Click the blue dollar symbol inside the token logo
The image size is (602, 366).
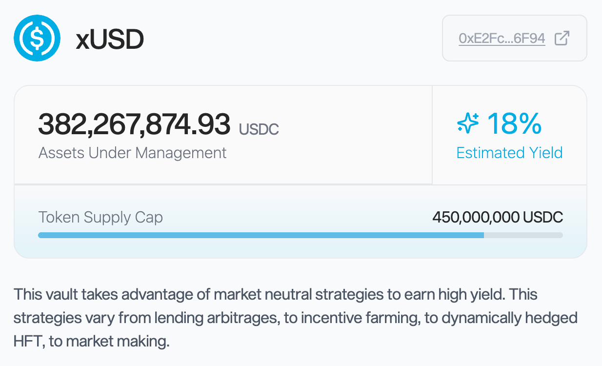tap(38, 38)
